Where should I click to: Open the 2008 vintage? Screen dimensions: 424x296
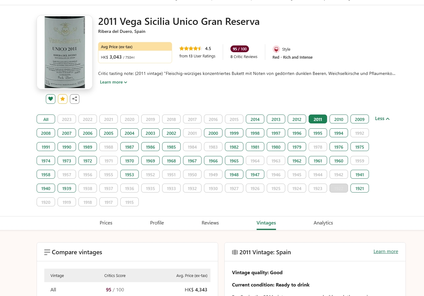tap(46, 133)
